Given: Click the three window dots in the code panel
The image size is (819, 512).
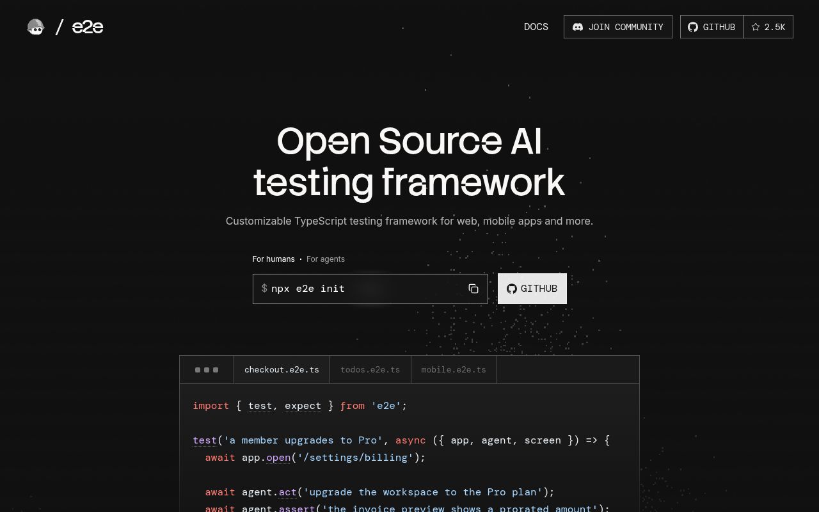Looking at the screenshot, I should (207, 370).
